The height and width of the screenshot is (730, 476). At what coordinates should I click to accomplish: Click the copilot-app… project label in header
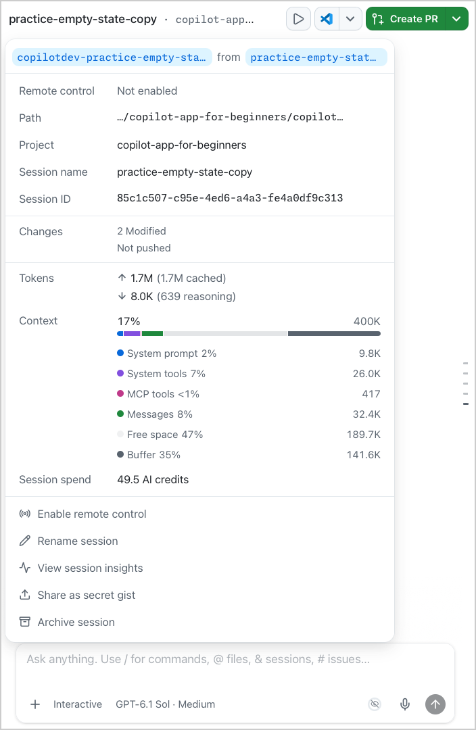tap(215, 20)
